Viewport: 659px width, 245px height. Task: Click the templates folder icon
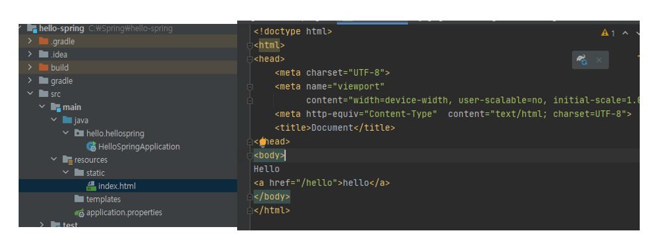coord(79,199)
